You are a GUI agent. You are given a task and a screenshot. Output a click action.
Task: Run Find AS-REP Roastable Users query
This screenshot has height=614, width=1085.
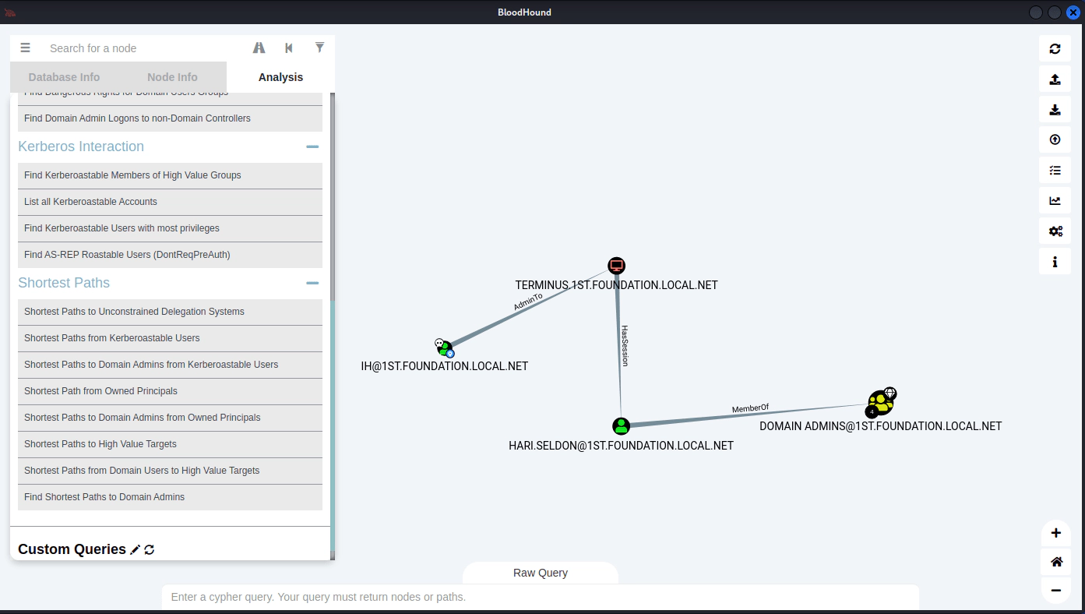(170, 255)
